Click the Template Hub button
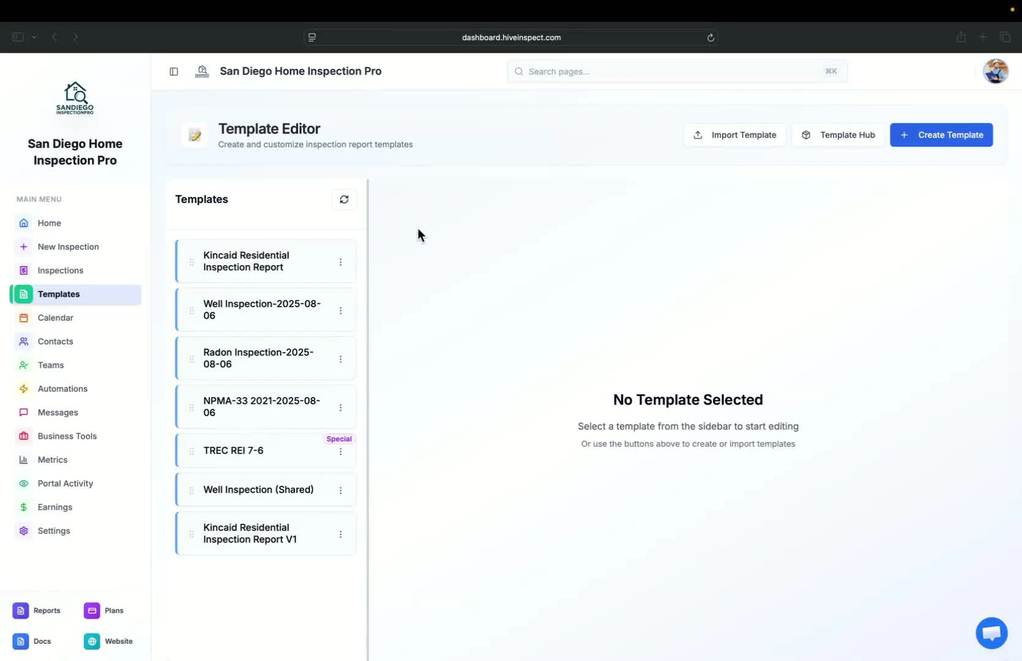 click(838, 135)
